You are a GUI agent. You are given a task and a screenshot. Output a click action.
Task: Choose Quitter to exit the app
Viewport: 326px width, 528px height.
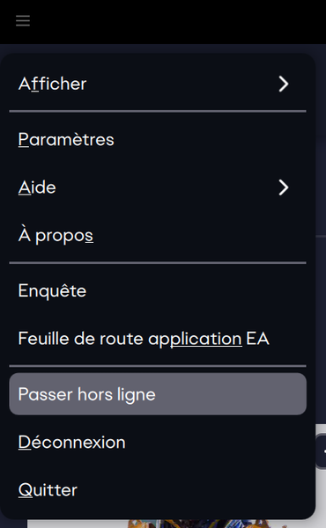pyautogui.click(x=158, y=490)
